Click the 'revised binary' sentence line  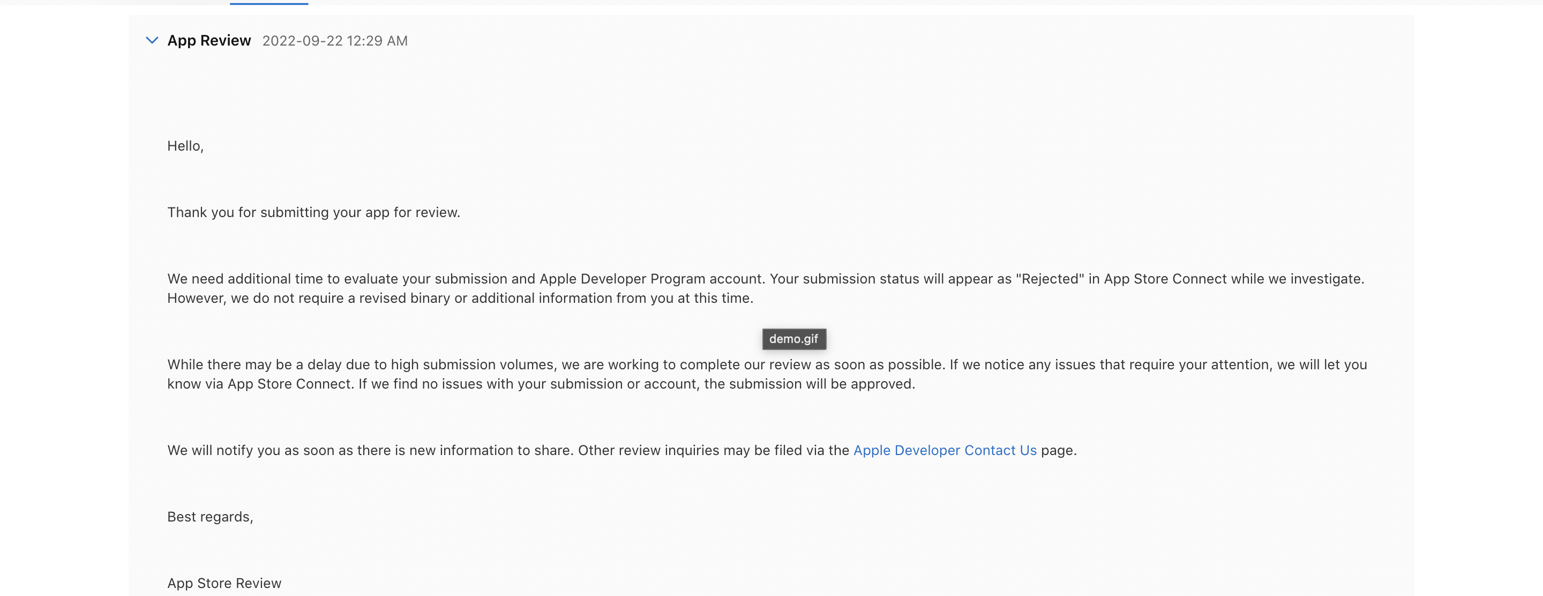click(460, 299)
